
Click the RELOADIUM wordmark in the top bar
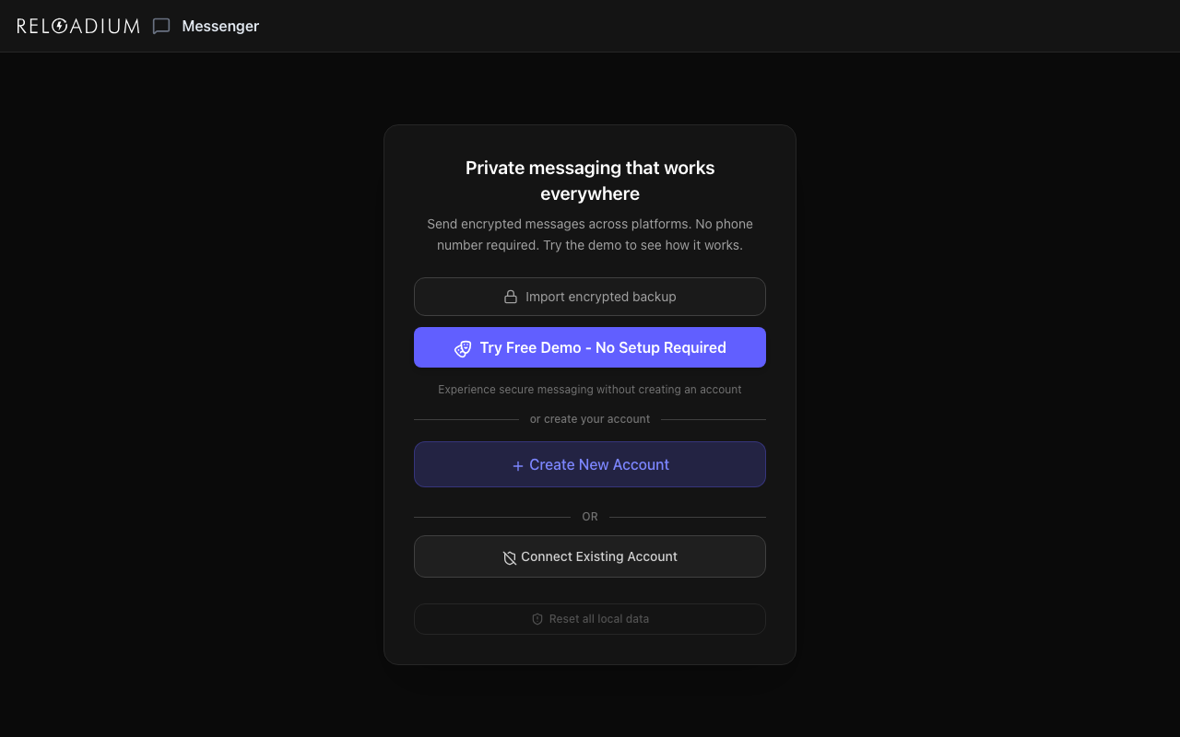pos(77,26)
